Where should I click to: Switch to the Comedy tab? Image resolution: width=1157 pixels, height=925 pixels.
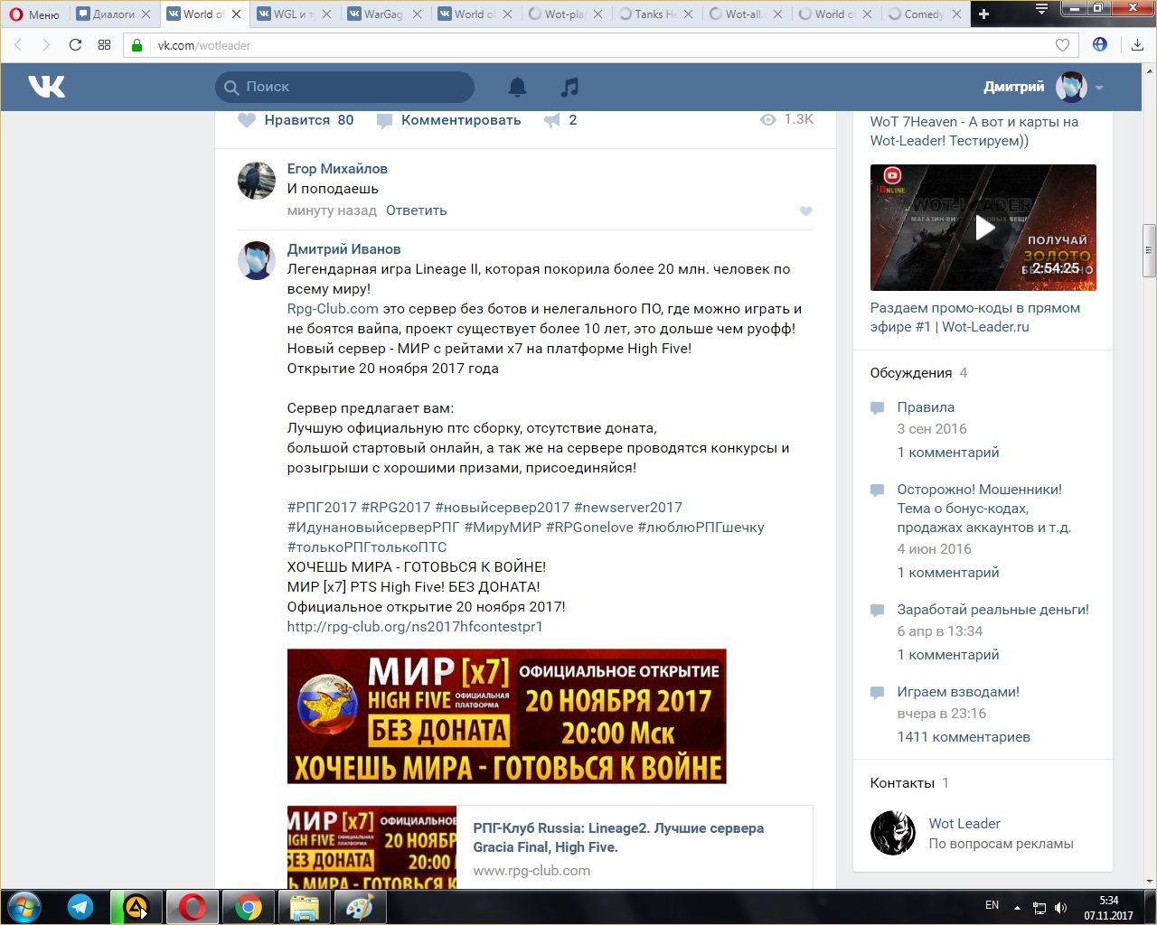pyautogui.click(x=925, y=14)
